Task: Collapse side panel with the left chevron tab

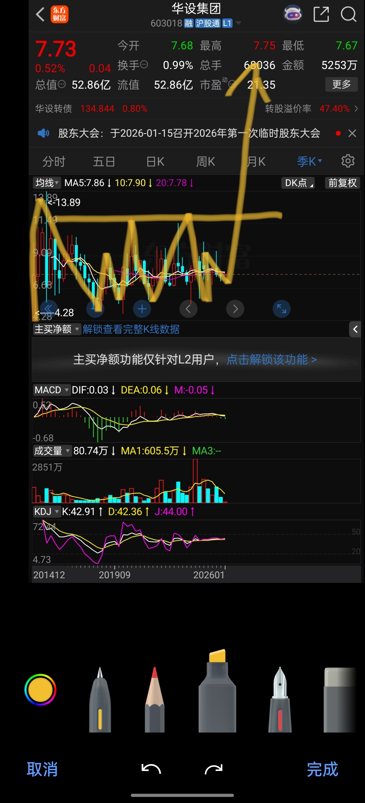Action: click(x=355, y=329)
